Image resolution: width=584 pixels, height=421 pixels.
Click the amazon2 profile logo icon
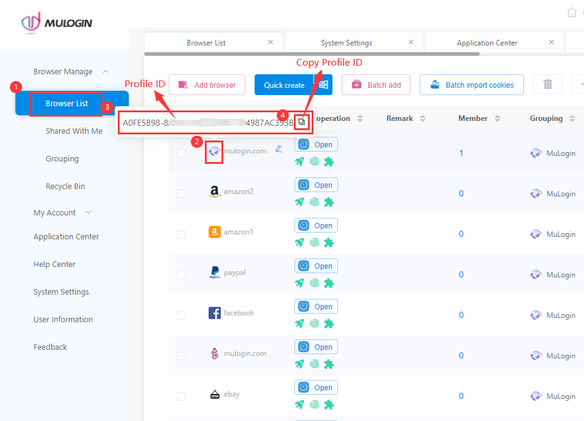215,191
